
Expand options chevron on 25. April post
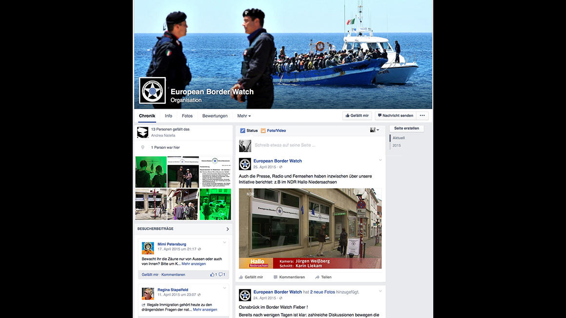(x=380, y=160)
